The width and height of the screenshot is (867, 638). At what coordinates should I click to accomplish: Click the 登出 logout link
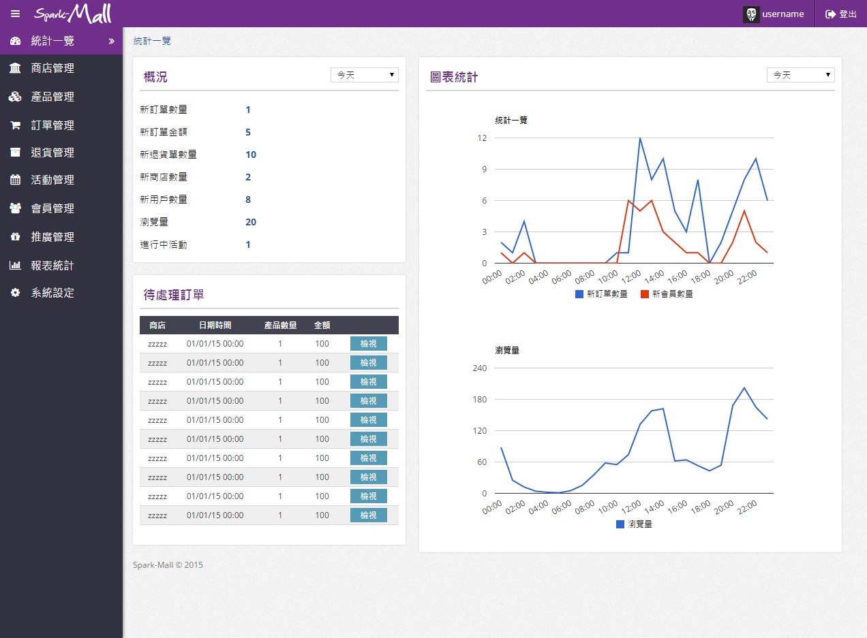(841, 14)
